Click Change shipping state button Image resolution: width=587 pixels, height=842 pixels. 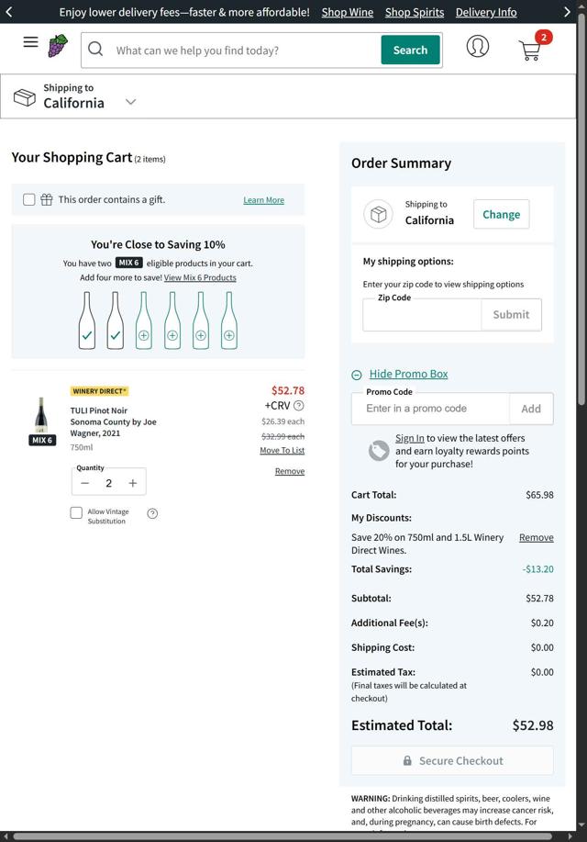point(501,214)
